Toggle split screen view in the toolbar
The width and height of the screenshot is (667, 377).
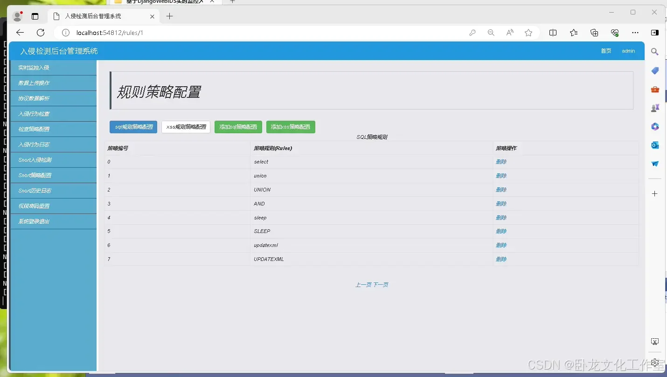click(553, 33)
